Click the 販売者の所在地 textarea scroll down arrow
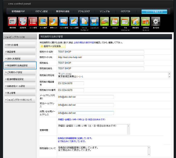The image size is (176, 158). 170,77
